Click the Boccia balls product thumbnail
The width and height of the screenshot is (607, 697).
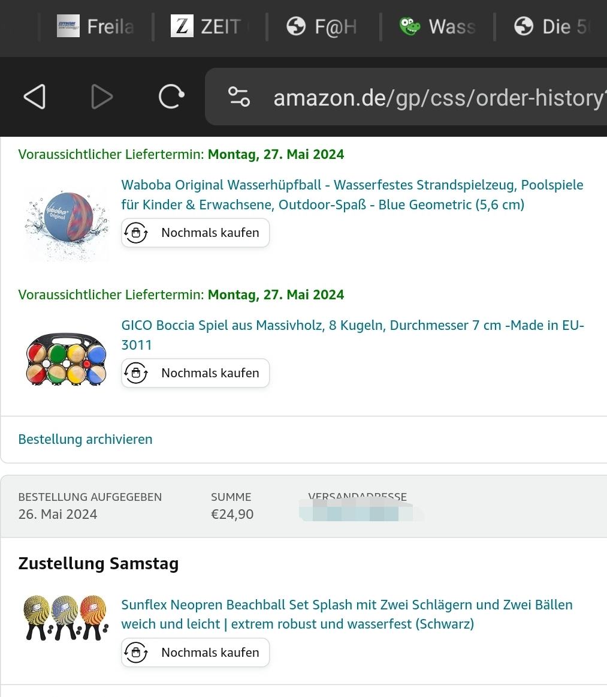[66, 358]
